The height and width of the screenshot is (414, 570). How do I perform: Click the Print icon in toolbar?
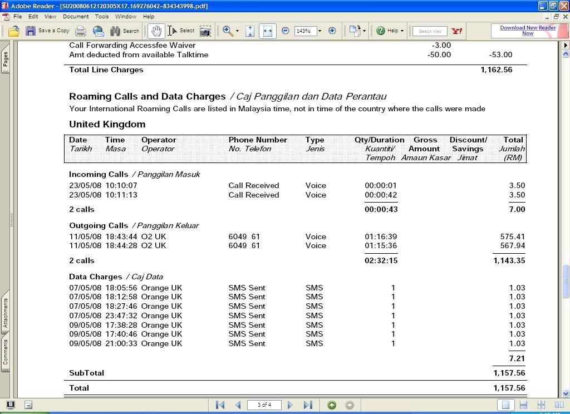click(81, 31)
